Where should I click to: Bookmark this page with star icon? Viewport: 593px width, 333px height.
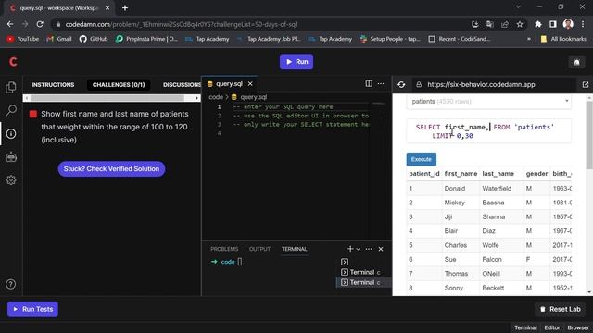pos(520,24)
